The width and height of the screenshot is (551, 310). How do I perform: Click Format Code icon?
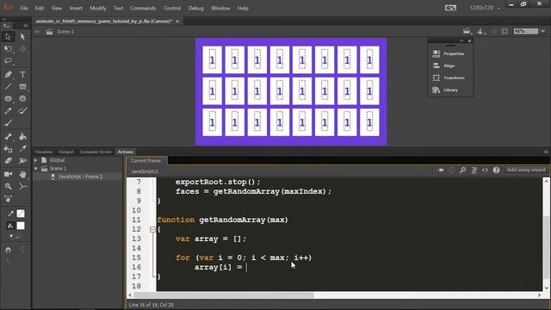[x=474, y=170]
